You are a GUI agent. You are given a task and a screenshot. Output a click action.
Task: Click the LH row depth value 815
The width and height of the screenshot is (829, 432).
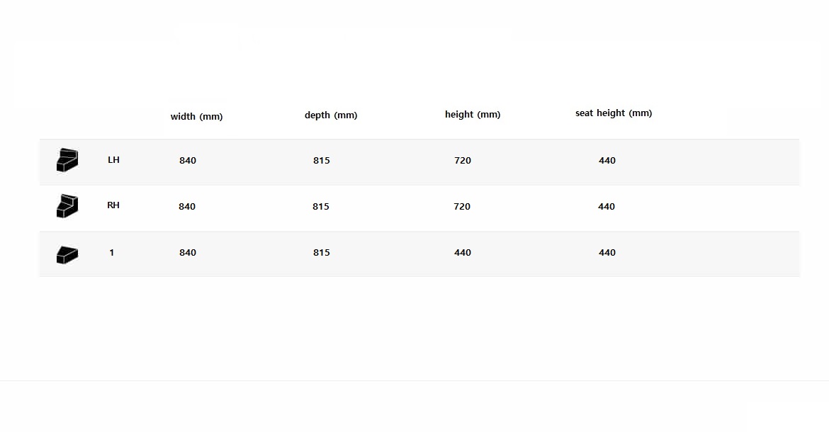coord(322,161)
